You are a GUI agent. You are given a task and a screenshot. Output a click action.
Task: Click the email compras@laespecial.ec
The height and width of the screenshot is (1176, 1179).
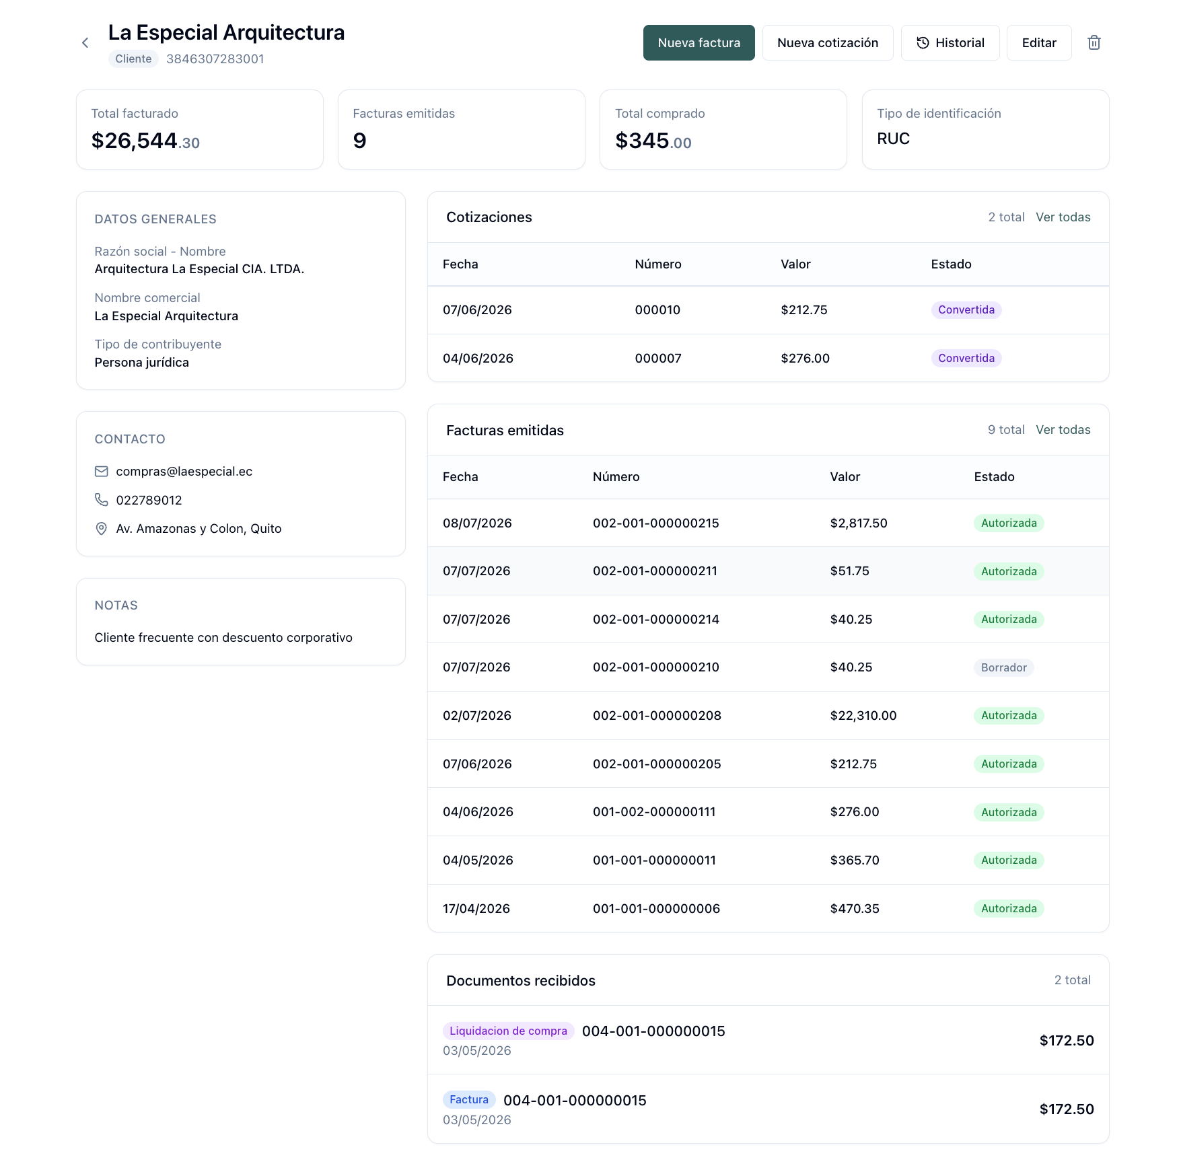(x=184, y=472)
